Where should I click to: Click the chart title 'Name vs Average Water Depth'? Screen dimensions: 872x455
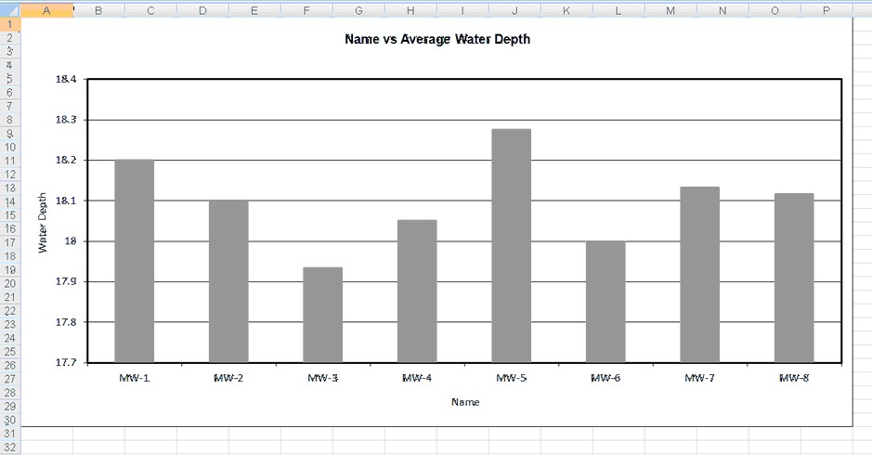[436, 40]
